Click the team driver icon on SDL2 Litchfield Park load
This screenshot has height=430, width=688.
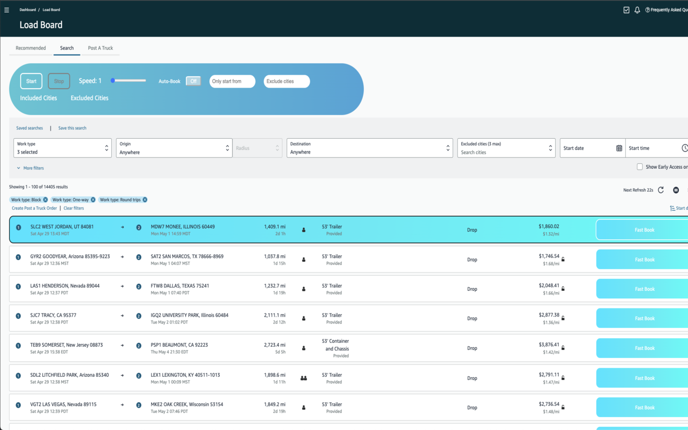(x=304, y=378)
